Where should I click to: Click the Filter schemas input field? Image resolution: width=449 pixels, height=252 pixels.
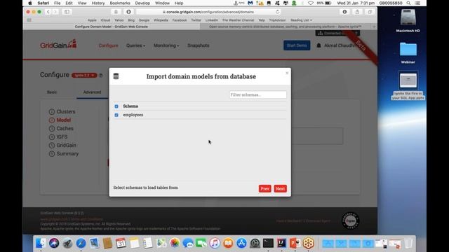tap(257, 94)
